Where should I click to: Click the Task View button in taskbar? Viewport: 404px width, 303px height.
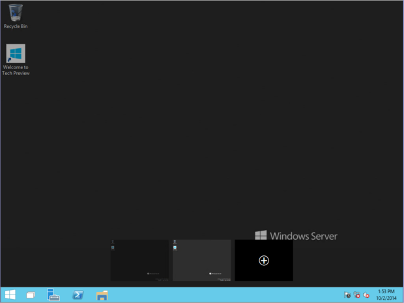pos(31,295)
